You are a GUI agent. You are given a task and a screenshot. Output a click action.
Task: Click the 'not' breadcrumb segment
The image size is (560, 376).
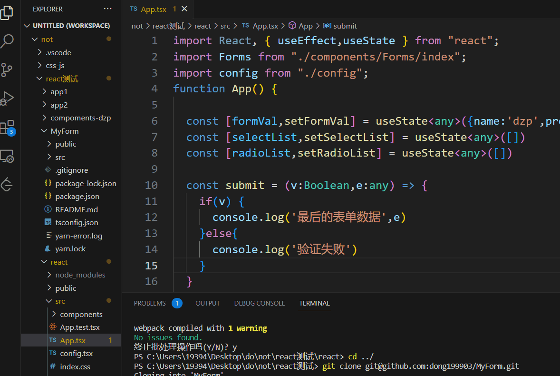click(x=137, y=26)
